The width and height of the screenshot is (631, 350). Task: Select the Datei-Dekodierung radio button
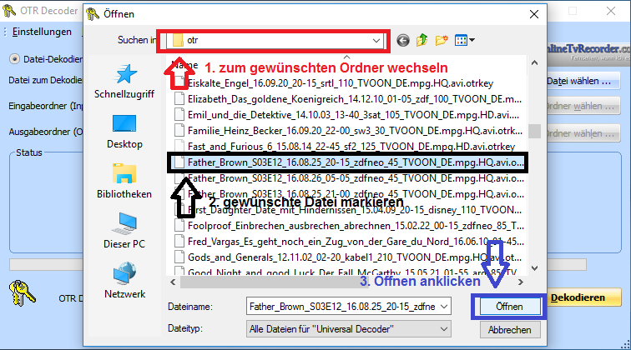pos(15,59)
